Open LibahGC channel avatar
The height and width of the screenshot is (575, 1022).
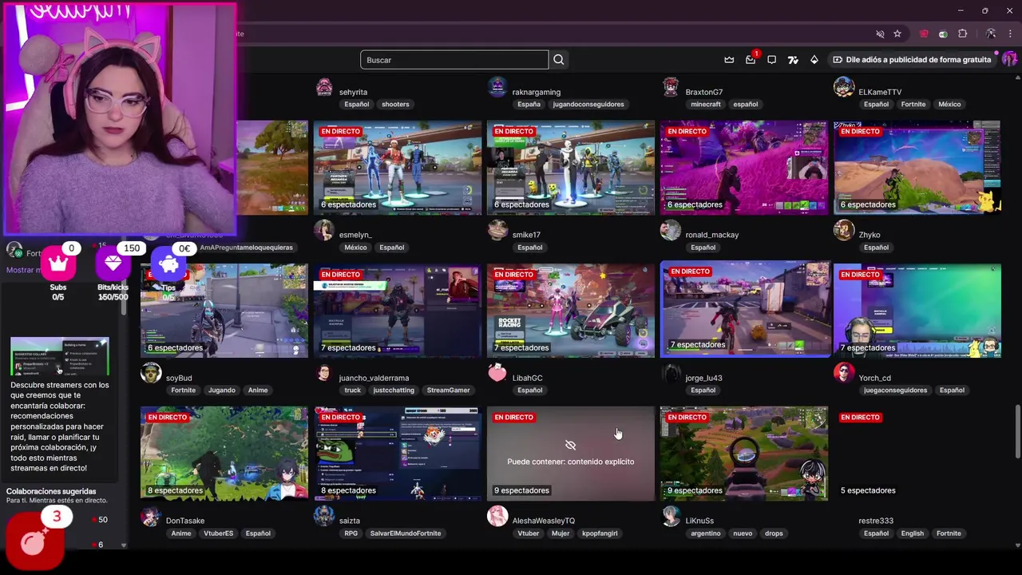497,373
